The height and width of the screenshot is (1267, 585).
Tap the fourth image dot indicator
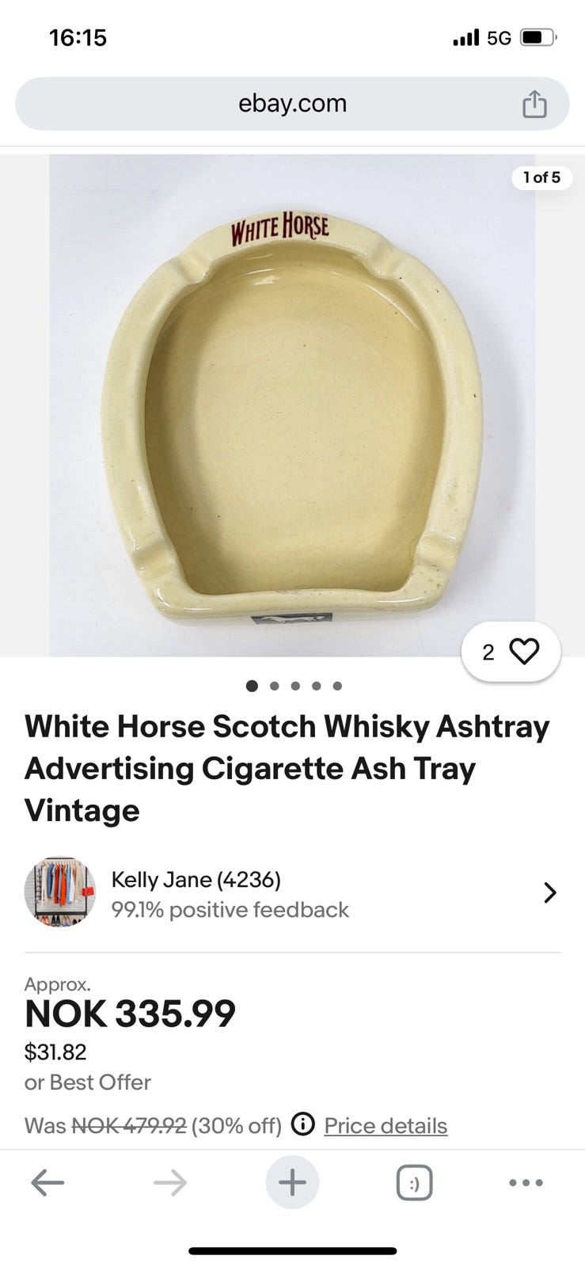tap(316, 686)
